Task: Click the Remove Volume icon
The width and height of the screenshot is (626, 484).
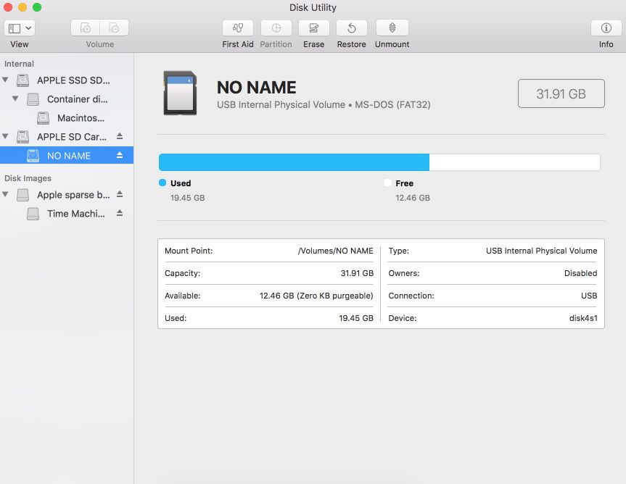Action: [114, 28]
